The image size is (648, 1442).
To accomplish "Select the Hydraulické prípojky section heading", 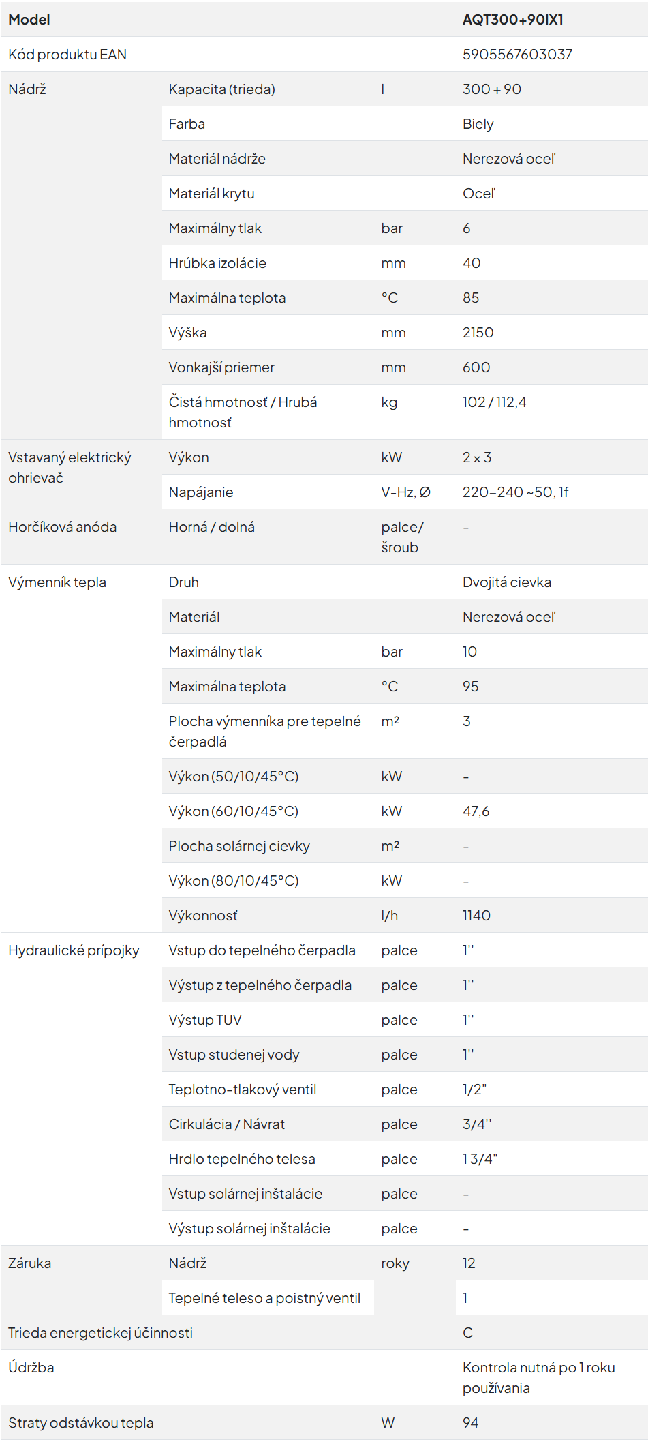I will (x=74, y=950).
